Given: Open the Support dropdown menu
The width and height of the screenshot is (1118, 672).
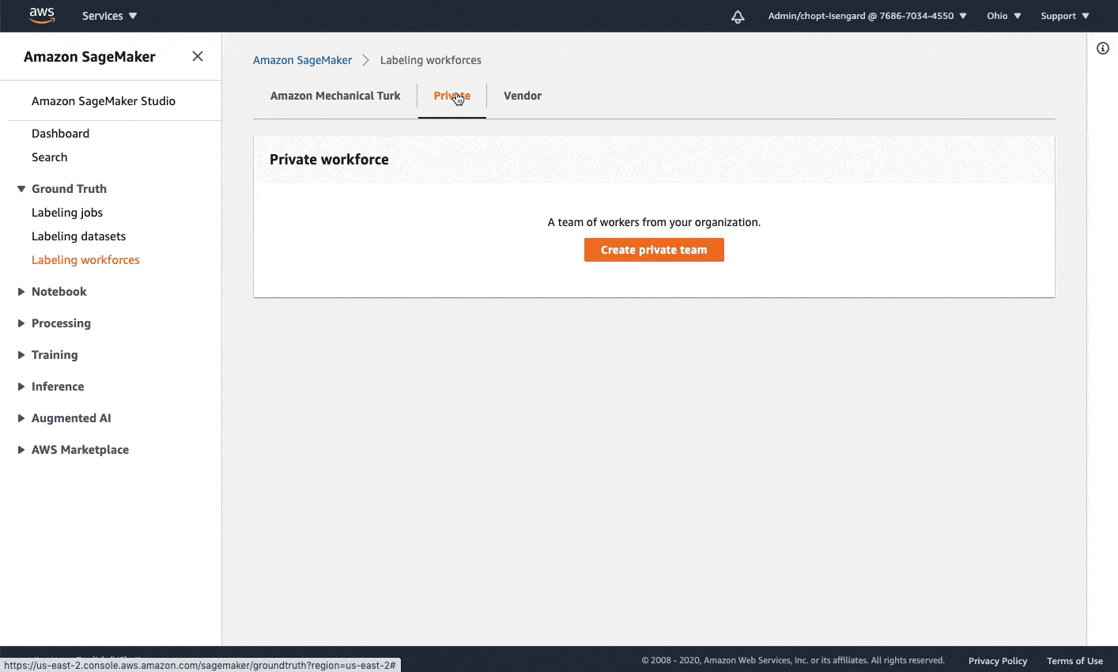Looking at the screenshot, I should click(1065, 16).
